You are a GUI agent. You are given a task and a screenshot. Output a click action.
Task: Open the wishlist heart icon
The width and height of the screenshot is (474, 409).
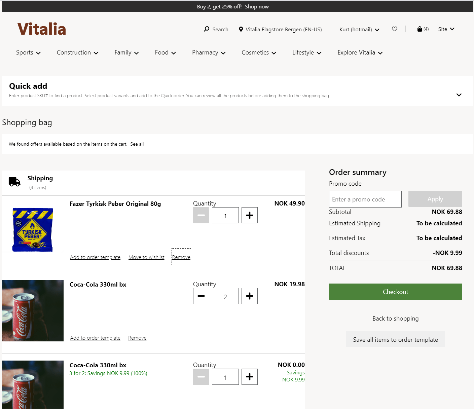click(394, 29)
